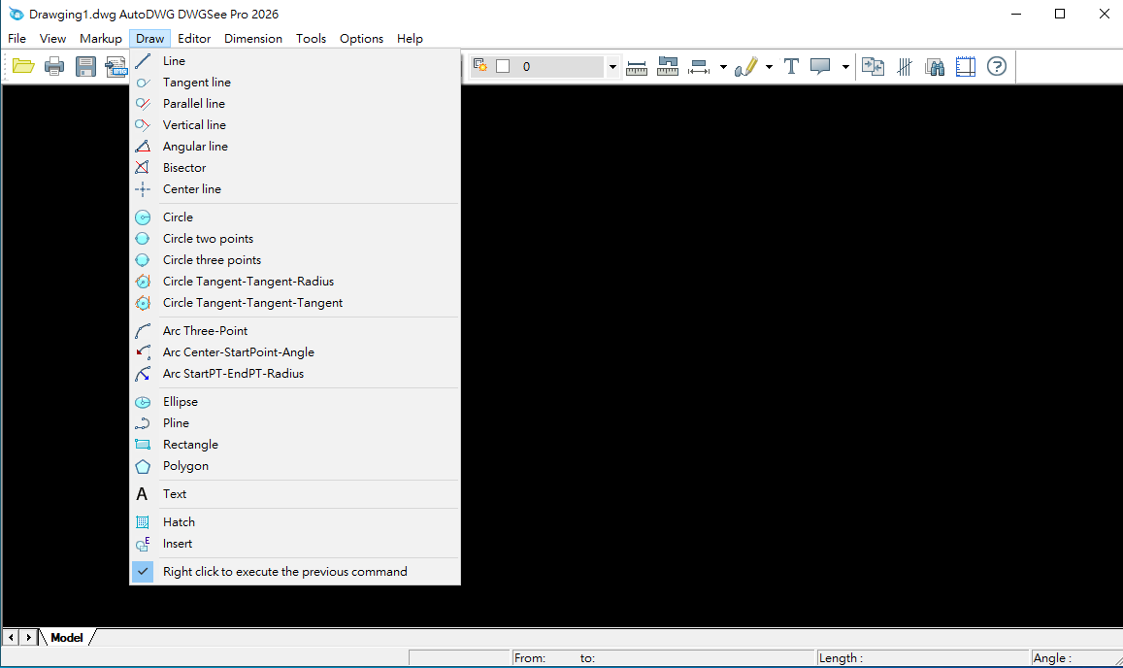Switch to the Model tab

(67, 638)
